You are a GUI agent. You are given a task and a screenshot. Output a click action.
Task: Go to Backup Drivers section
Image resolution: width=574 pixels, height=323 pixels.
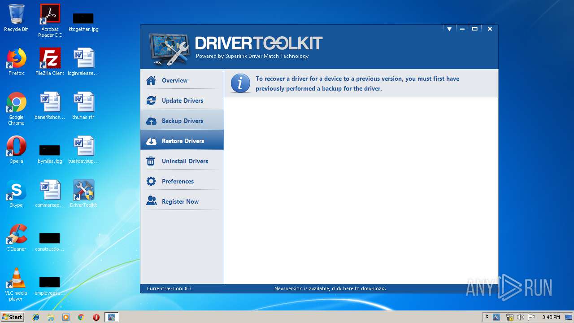pos(182,121)
